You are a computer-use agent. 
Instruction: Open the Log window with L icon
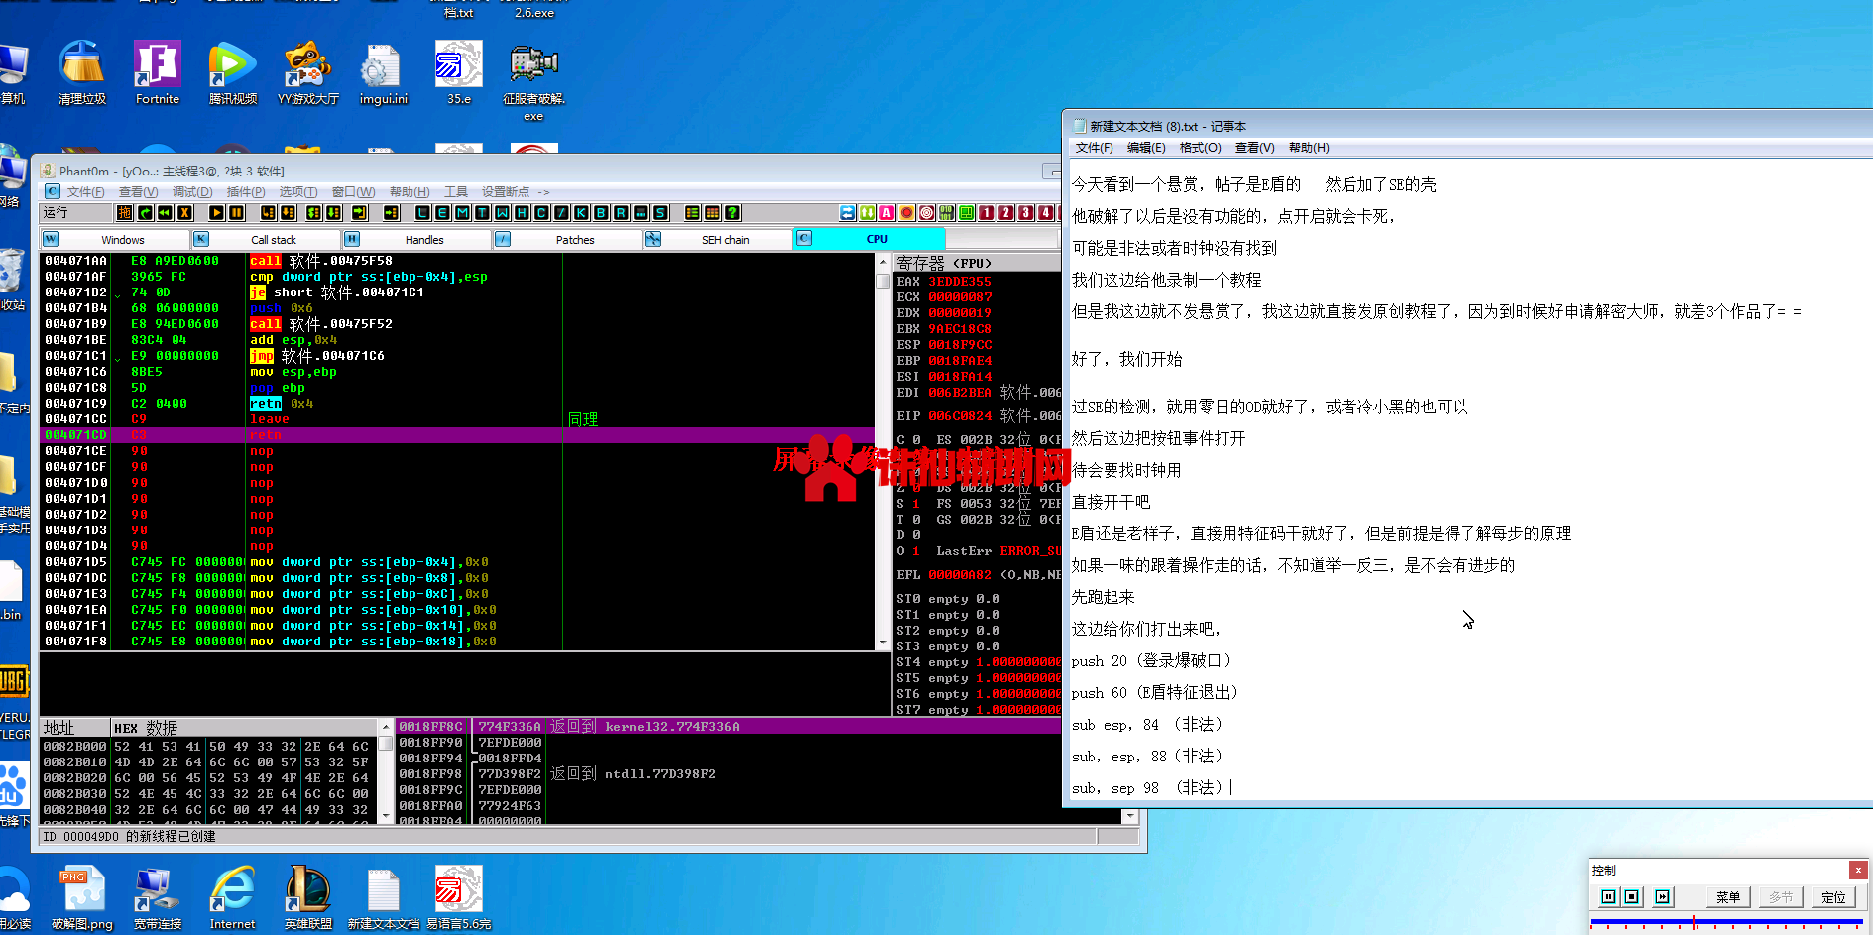422,213
